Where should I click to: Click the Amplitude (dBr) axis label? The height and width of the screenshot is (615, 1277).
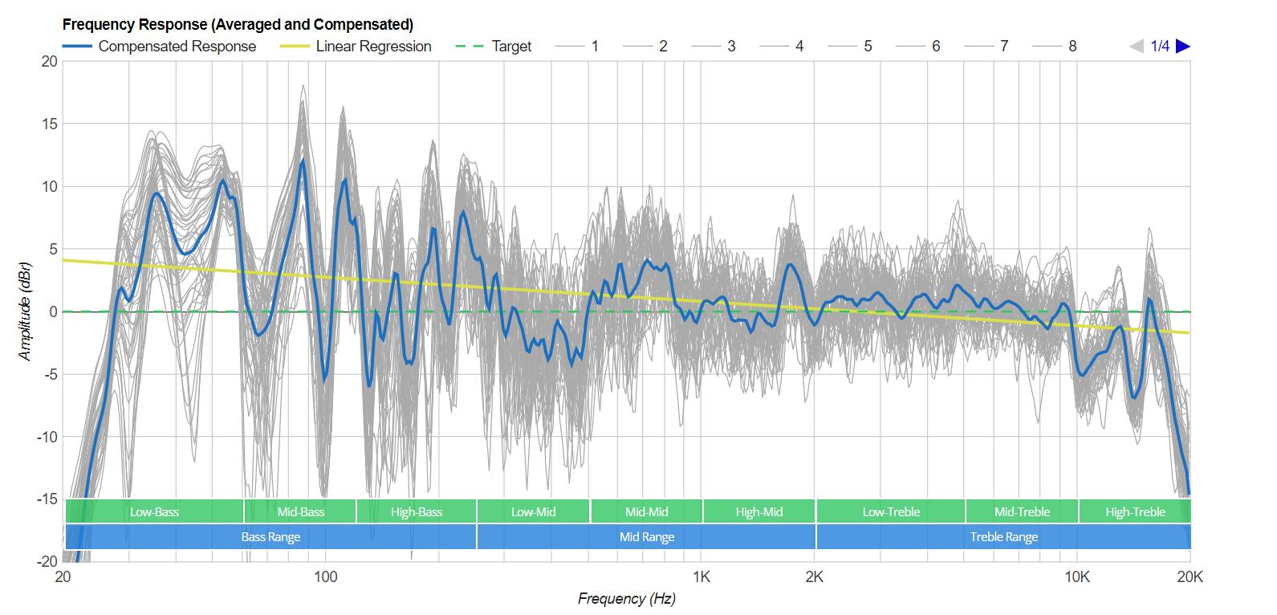[x=26, y=312]
